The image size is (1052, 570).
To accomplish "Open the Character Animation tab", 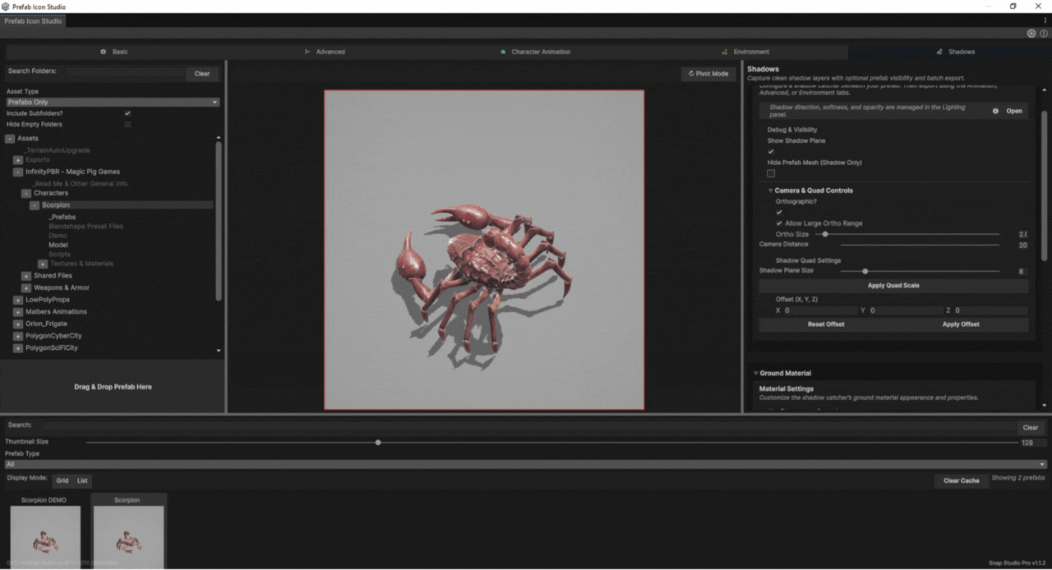I will point(535,52).
